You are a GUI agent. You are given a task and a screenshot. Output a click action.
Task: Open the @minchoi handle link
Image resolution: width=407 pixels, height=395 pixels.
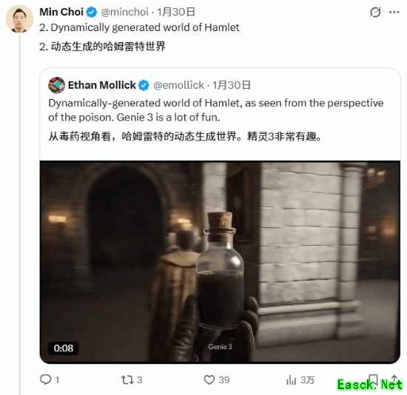point(124,12)
